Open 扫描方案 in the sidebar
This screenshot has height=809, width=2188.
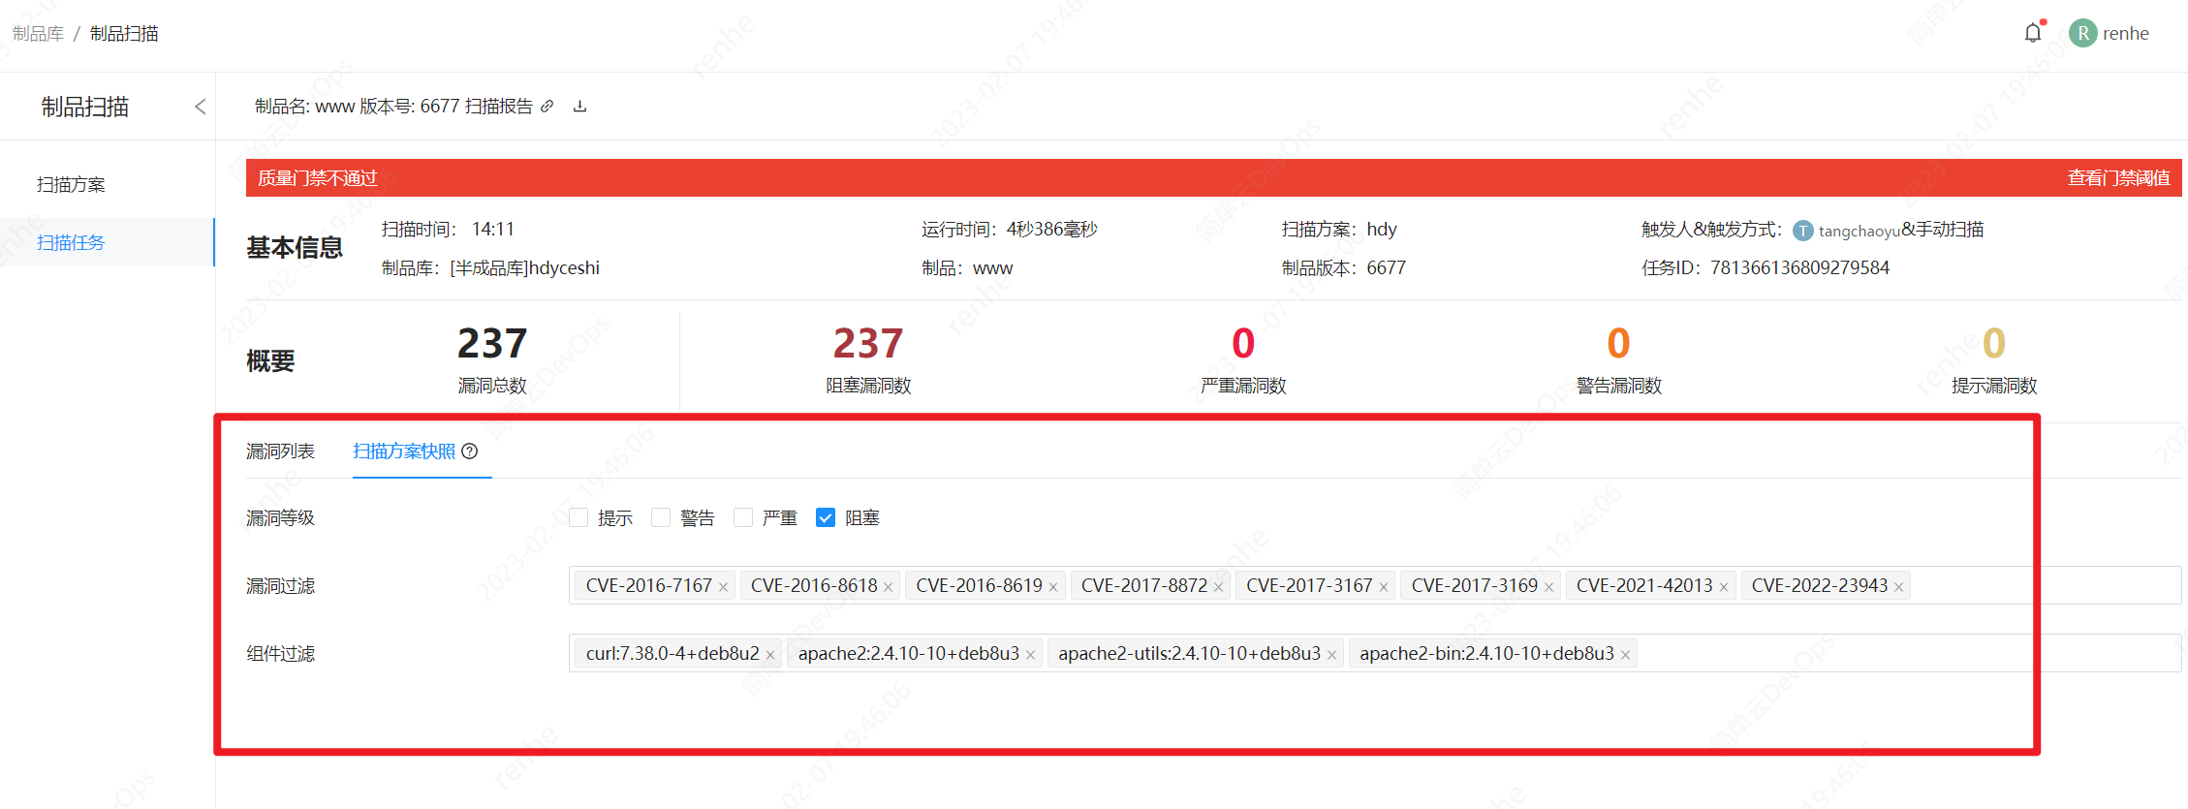[x=71, y=184]
